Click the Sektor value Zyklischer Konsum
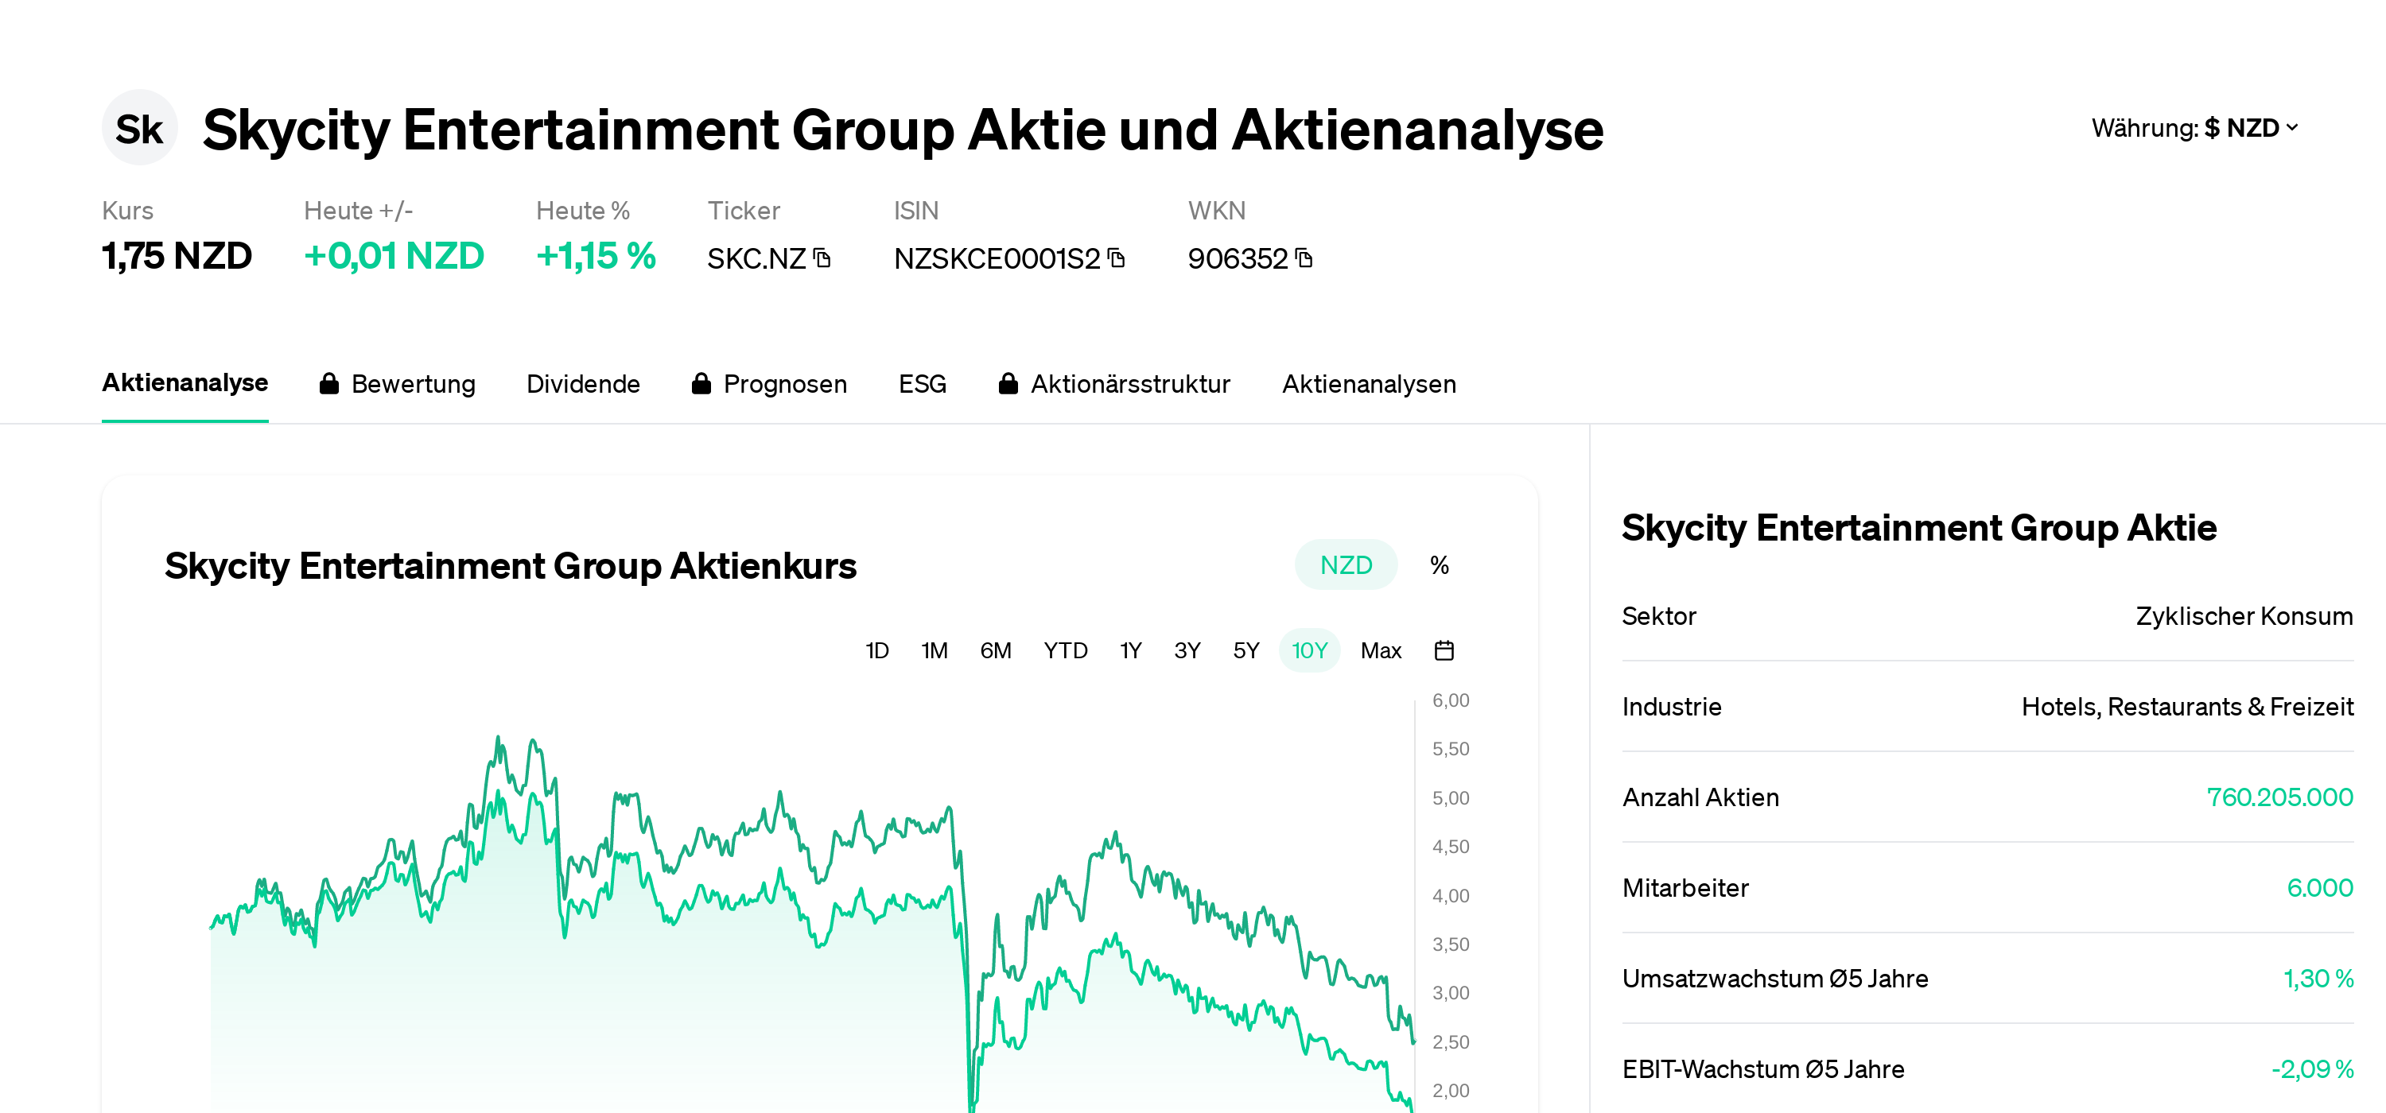 point(2244,617)
